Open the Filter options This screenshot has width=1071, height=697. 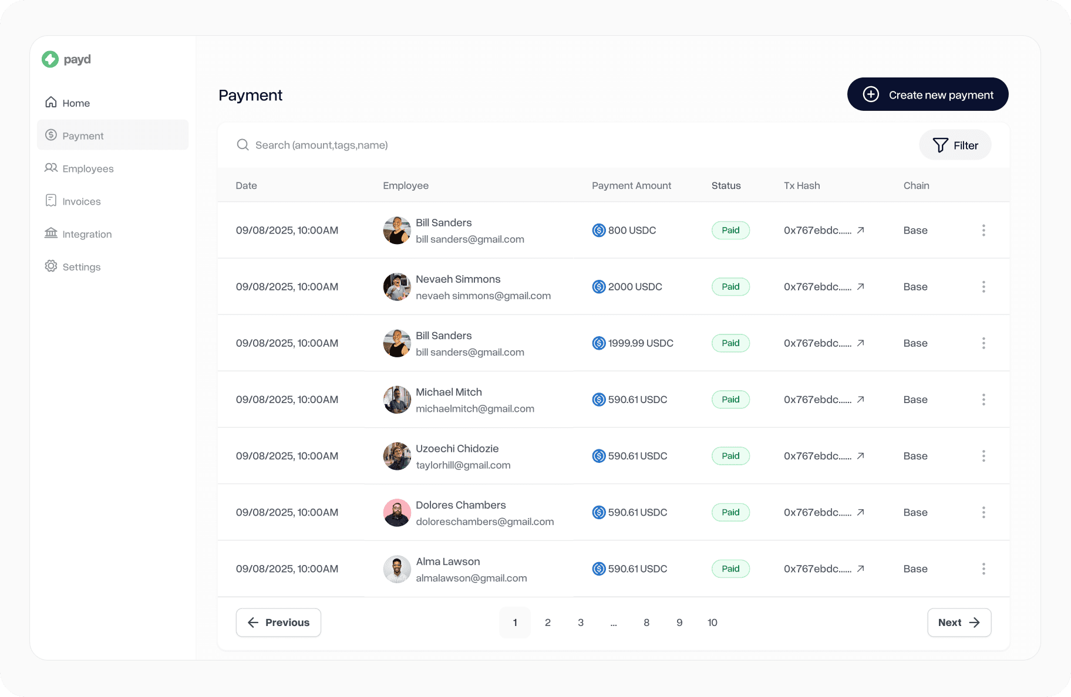point(955,145)
